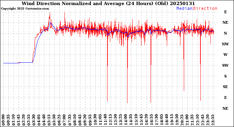The image size is (234, 127).
Task: Click the 04:05 time label
Action: 39,120
